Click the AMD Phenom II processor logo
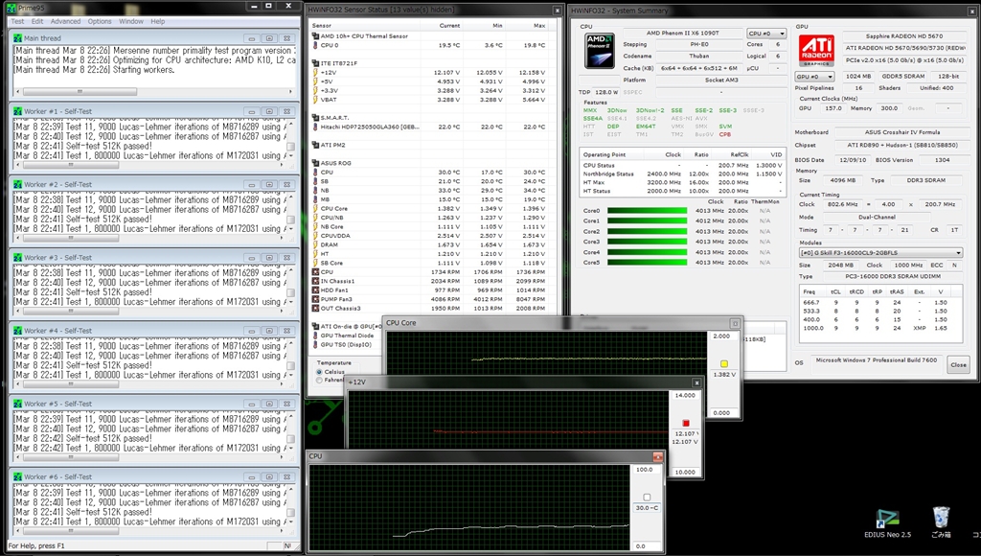 click(600, 52)
